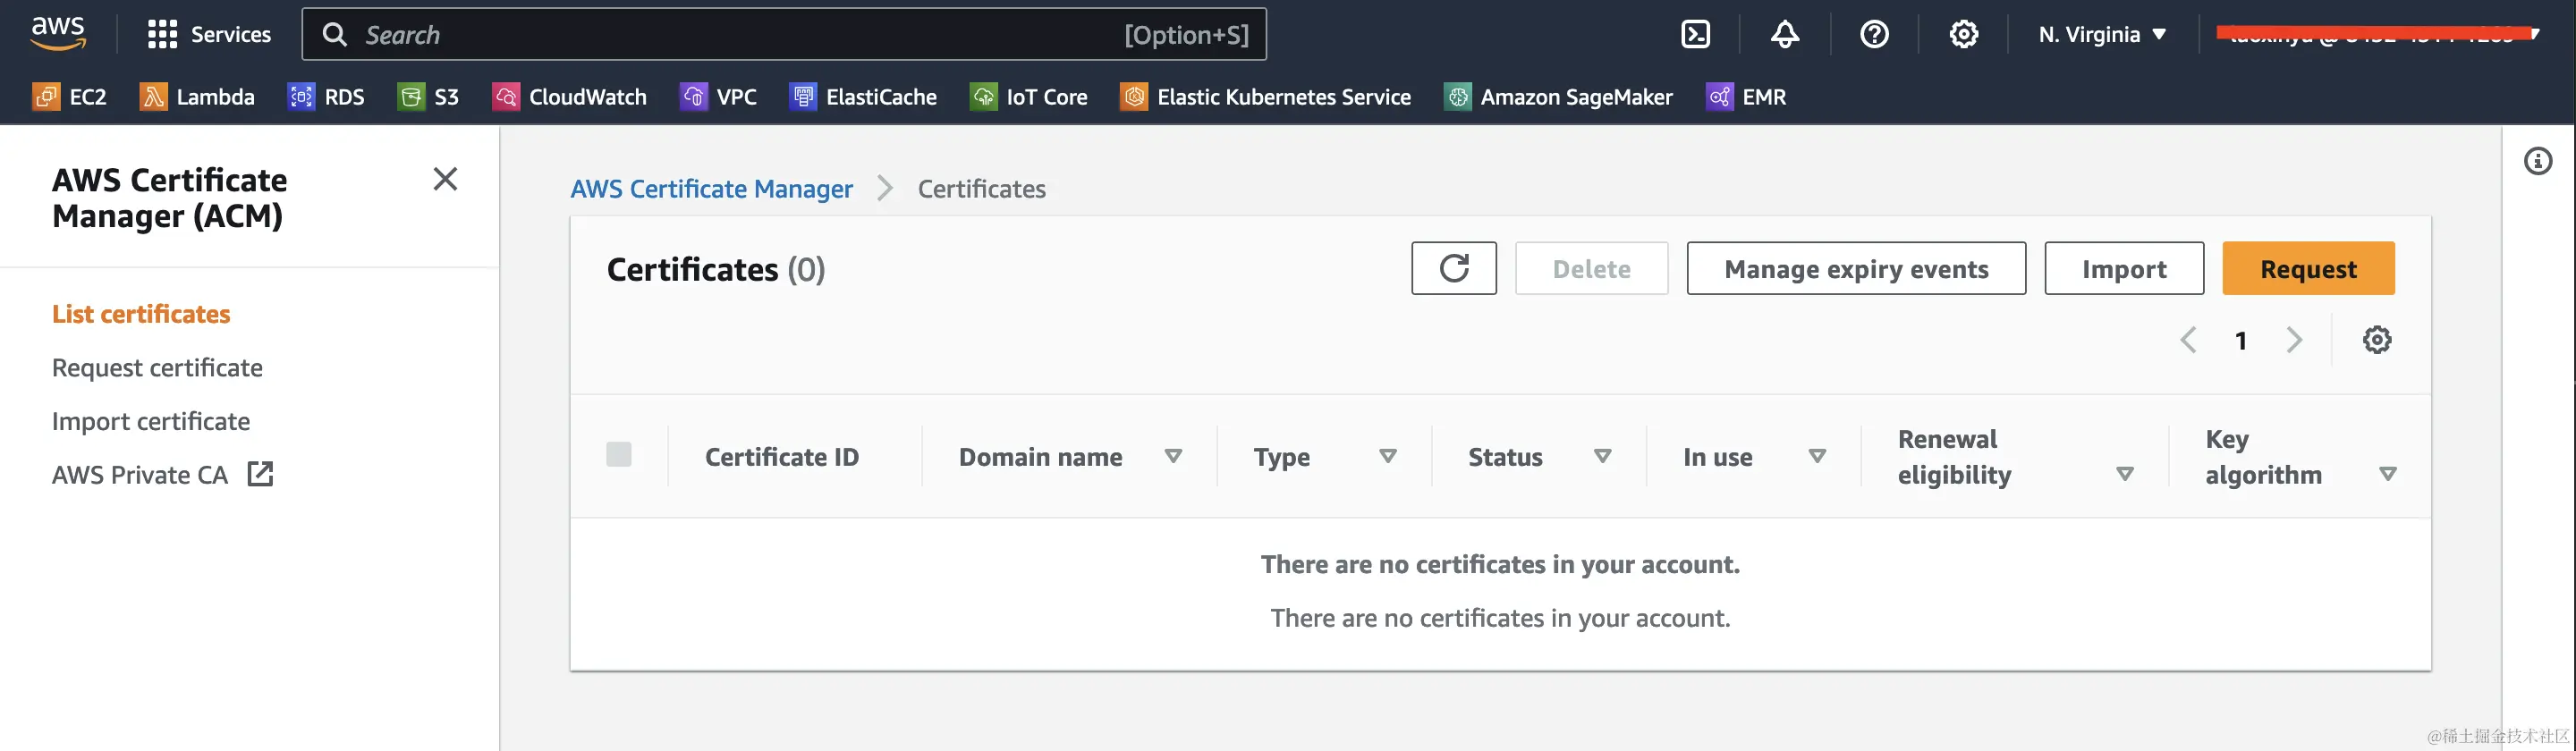This screenshot has height=751, width=2576.
Task: Click the top navigation settings gear
Action: (1963, 35)
